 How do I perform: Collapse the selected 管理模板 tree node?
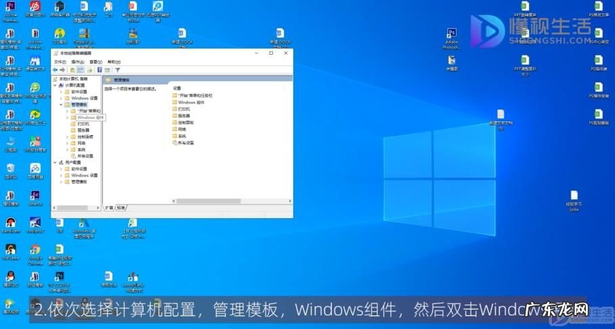[61, 105]
